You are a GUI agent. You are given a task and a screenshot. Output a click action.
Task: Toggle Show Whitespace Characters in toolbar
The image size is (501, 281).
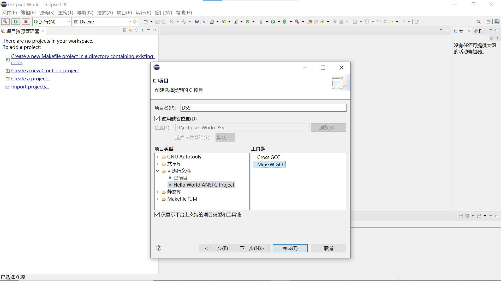click(x=347, y=22)
